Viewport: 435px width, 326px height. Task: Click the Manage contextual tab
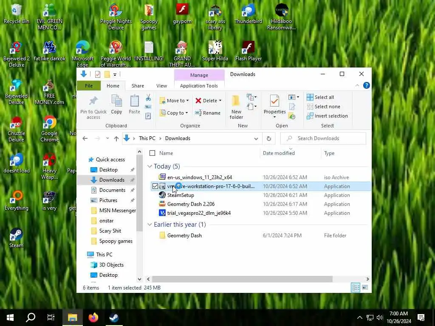pyautogui.click(x=199, y=75)
